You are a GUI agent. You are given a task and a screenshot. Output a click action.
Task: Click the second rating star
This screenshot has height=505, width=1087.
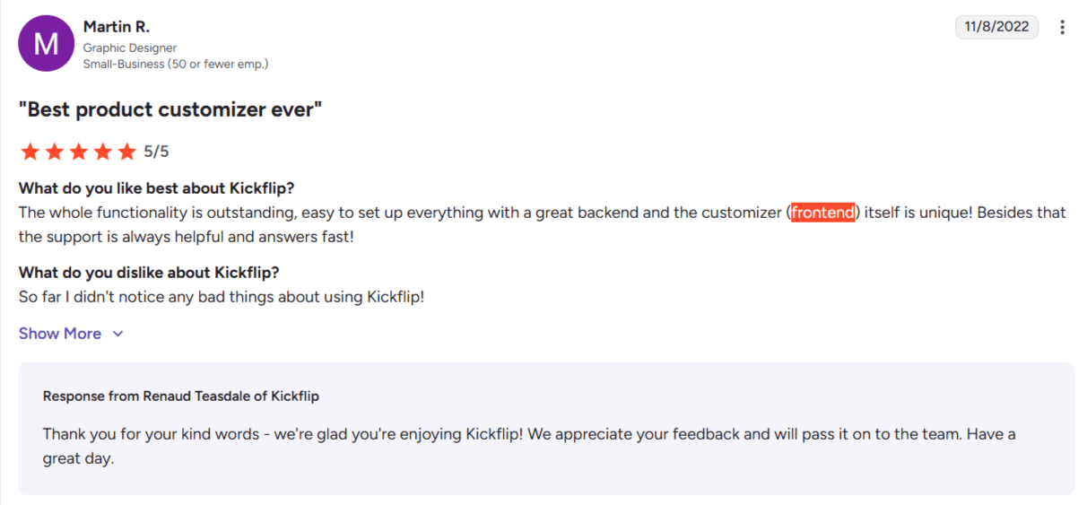55,152
